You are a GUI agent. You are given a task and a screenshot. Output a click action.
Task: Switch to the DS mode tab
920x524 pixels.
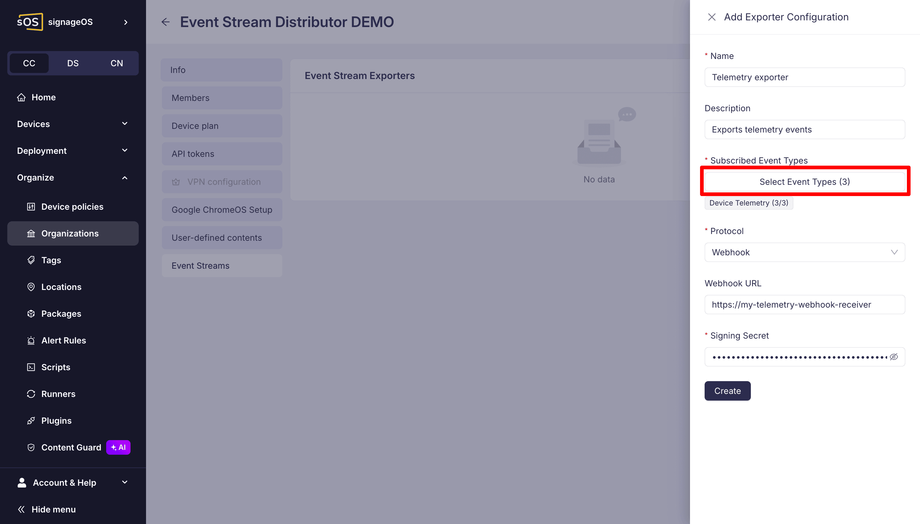pyautogui.click(x=73, y=63)
